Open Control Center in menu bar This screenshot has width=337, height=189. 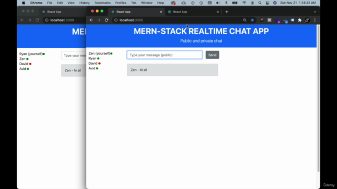point(267,3)
